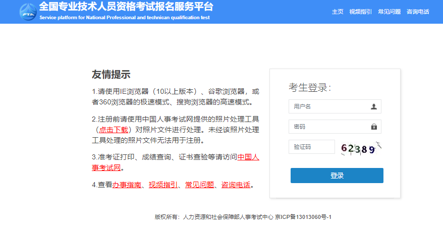This screenshot has height=230, width=443.
Task: Open the 办事指南 link in tip 4
Action: click(x=127, y=185)
